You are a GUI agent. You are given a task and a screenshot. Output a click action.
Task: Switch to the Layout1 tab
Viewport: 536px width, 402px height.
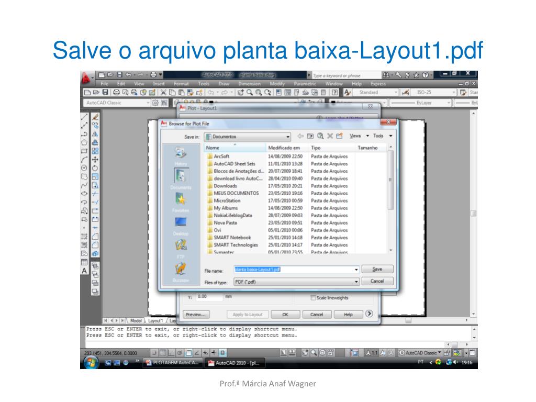pyautogui.click(x=155, y=321)
